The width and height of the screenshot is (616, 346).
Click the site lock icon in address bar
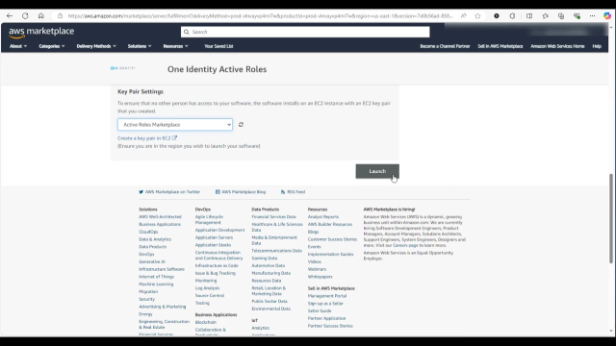pos(60,15)
